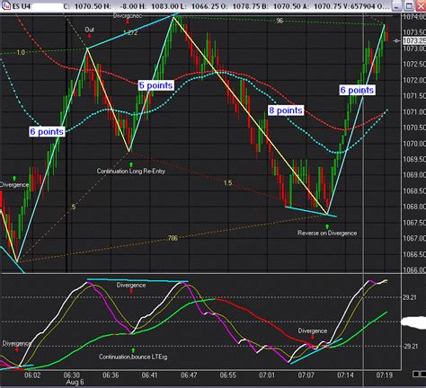This screenshot has height=388, width=426.
Task: Click the Aug 6 date label
Action: coord(75,382)
